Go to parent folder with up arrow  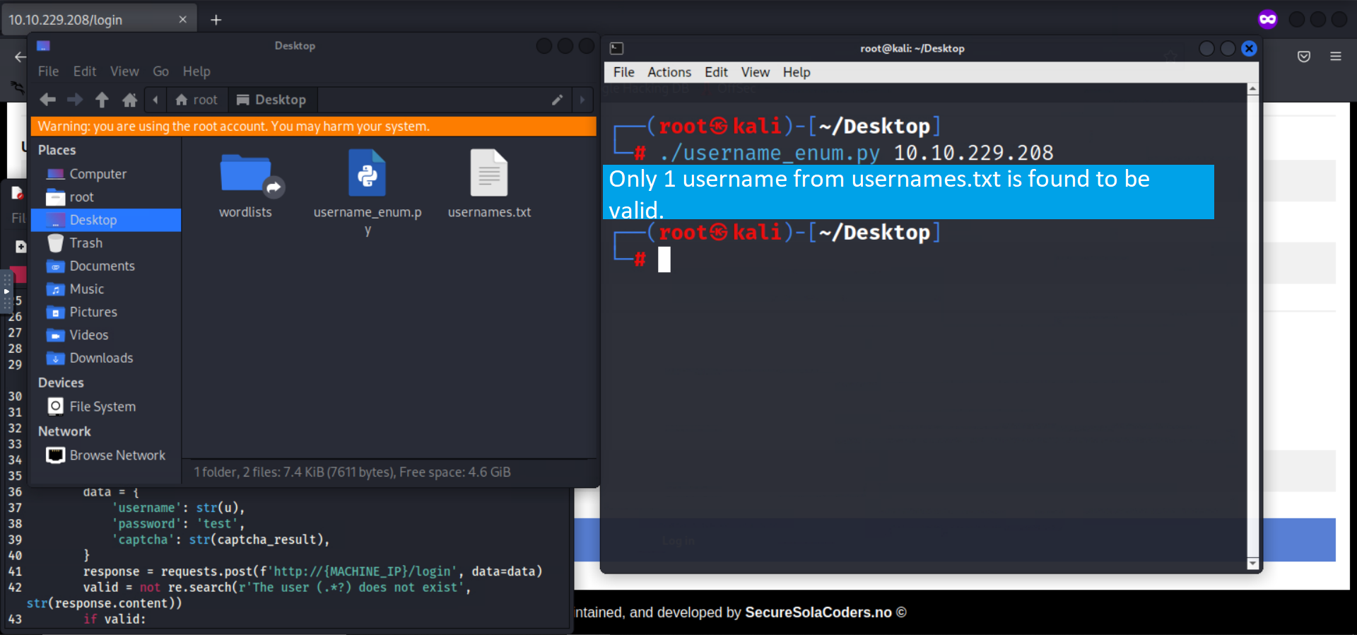102,100
